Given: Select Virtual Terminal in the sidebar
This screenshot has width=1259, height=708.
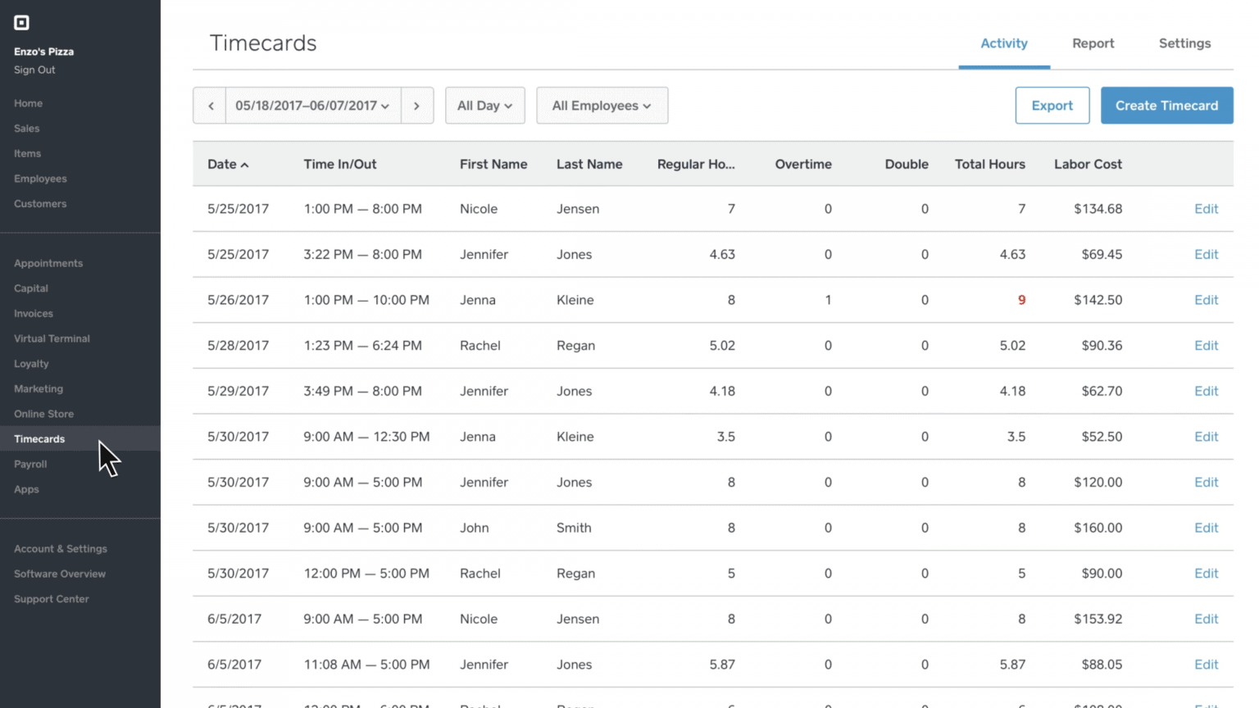Looking at the screenshot, I should coord(52,338).
